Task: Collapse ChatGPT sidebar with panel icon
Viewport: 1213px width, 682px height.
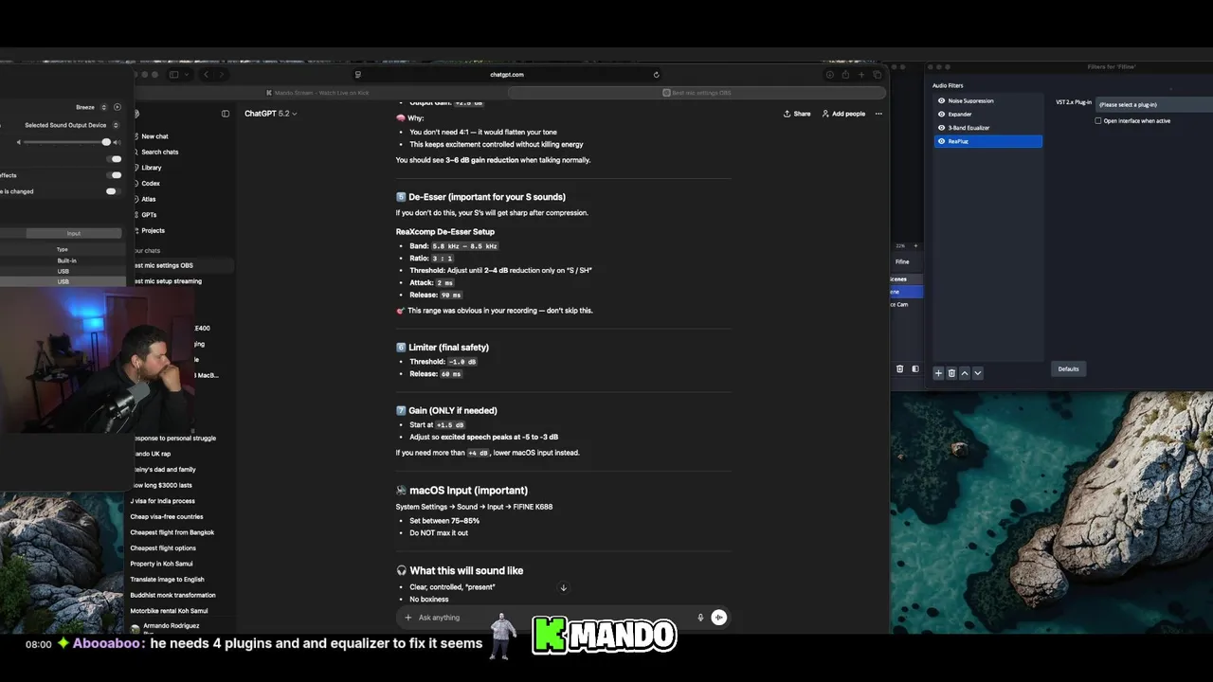Action: click(x=226, y=114)
